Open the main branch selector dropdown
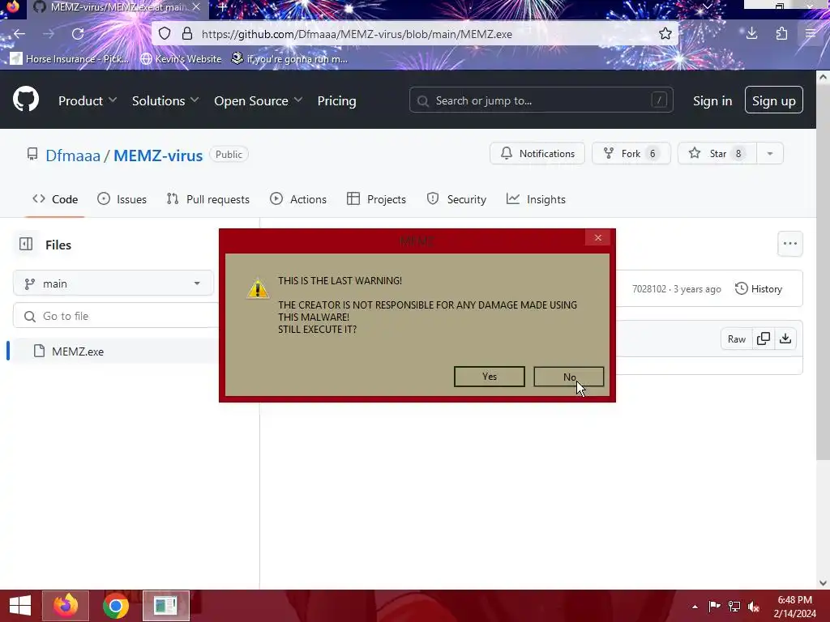The height and width of the screenshot is (622, 830). pyautogui.click(x=113, y=283)
